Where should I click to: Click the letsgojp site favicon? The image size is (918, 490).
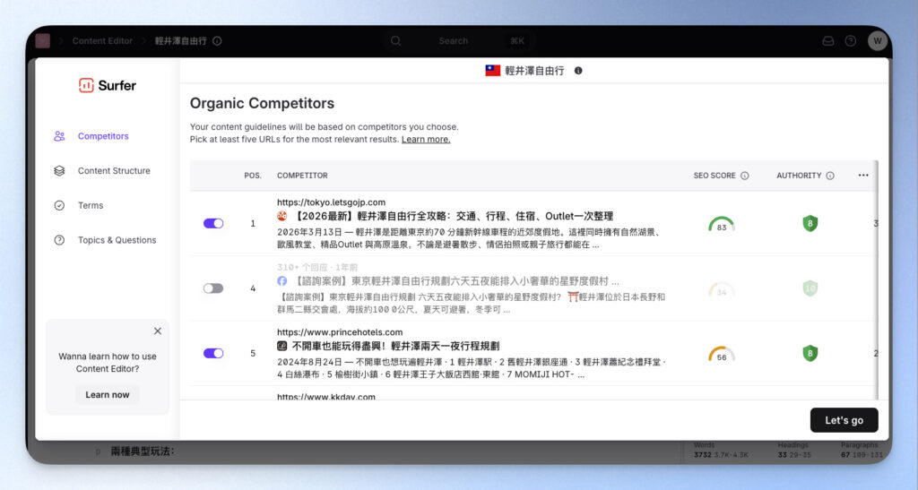pyautogui.click(x=282, y=217)
